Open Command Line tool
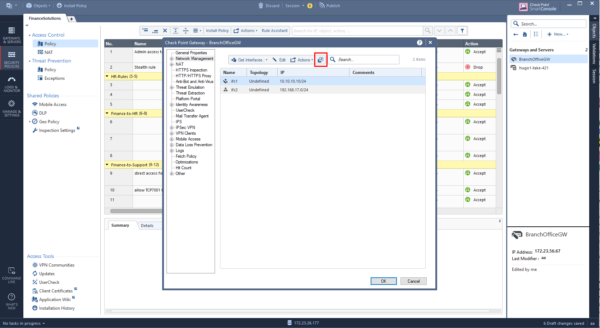The image size is (600, 328). tap(12, 275)
